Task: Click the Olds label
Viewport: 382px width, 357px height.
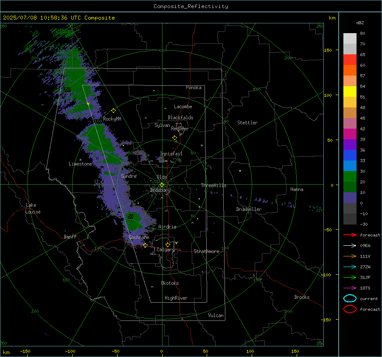Action: pyautogui.click(x=162, y=177)
